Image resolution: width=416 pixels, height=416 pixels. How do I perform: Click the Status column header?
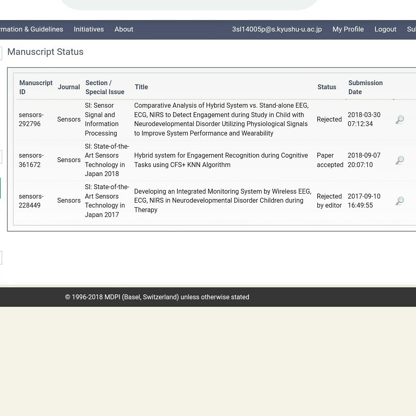[327, 87]
